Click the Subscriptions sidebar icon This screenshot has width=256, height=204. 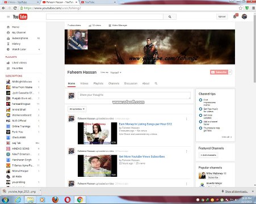click(8, 38)
